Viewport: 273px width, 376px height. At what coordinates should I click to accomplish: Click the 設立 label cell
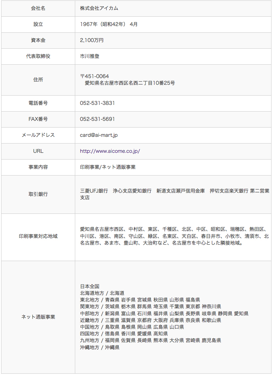coord(38,25)
